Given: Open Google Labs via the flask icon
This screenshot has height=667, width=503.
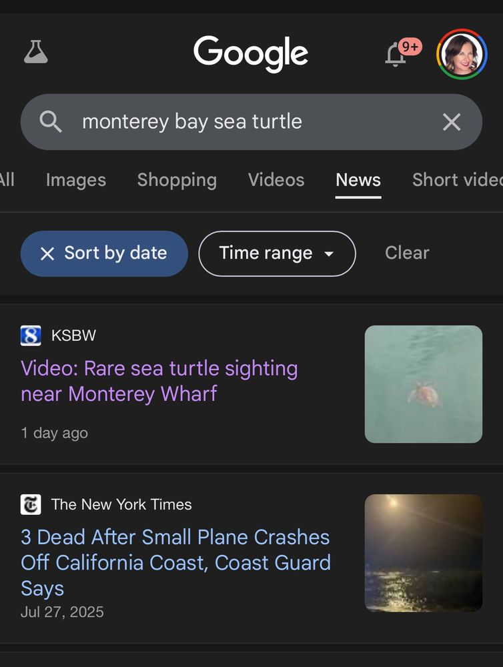Looking at the screenshot, I should (36, 53).
